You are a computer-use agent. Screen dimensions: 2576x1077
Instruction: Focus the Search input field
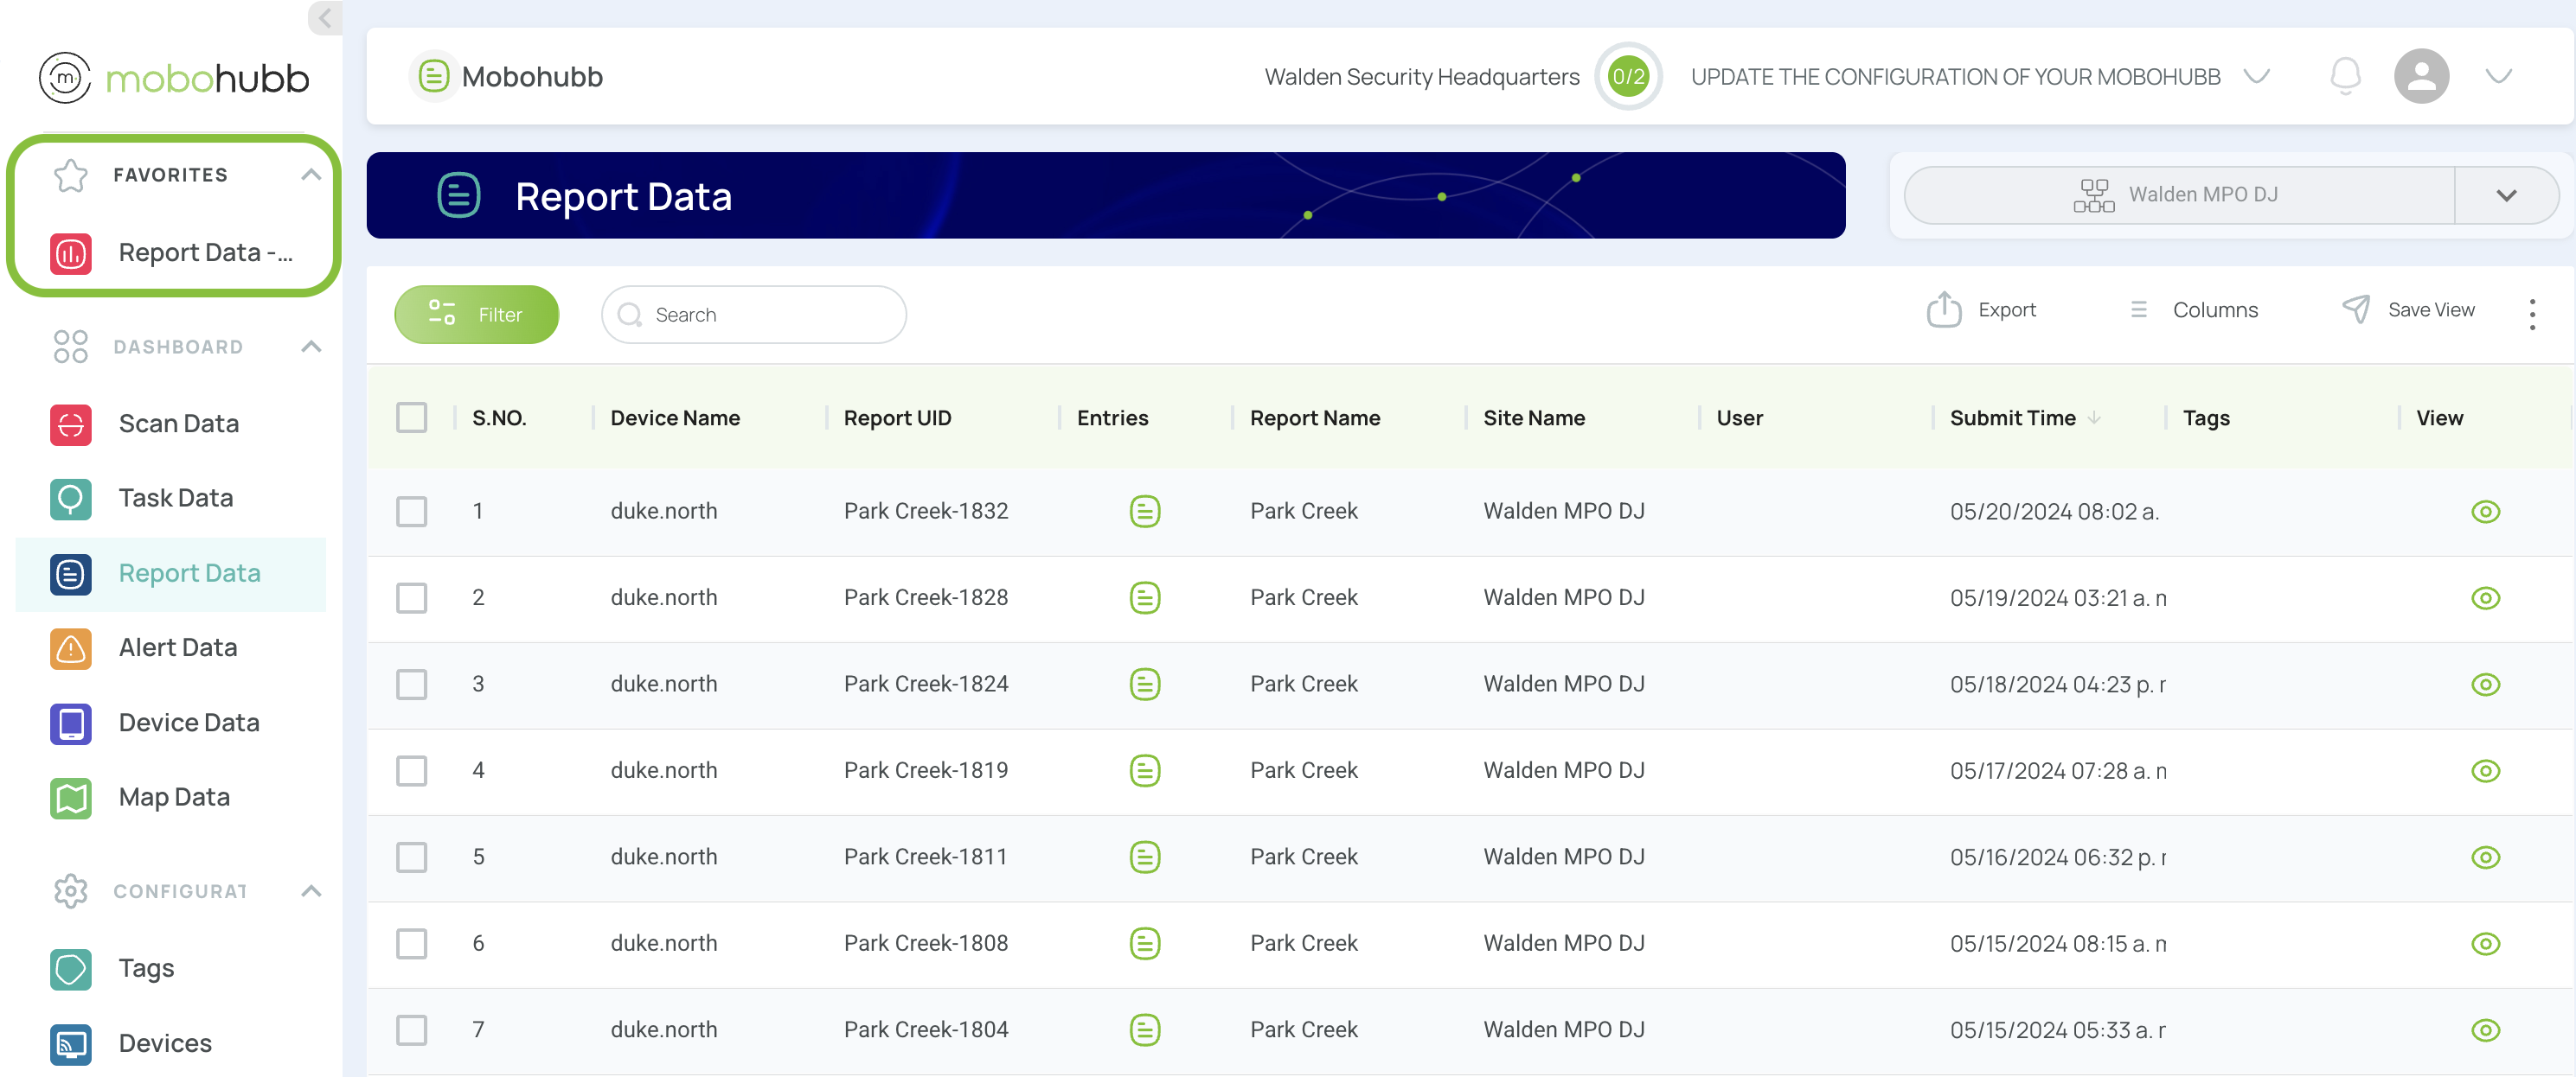[x=754, y=315]
